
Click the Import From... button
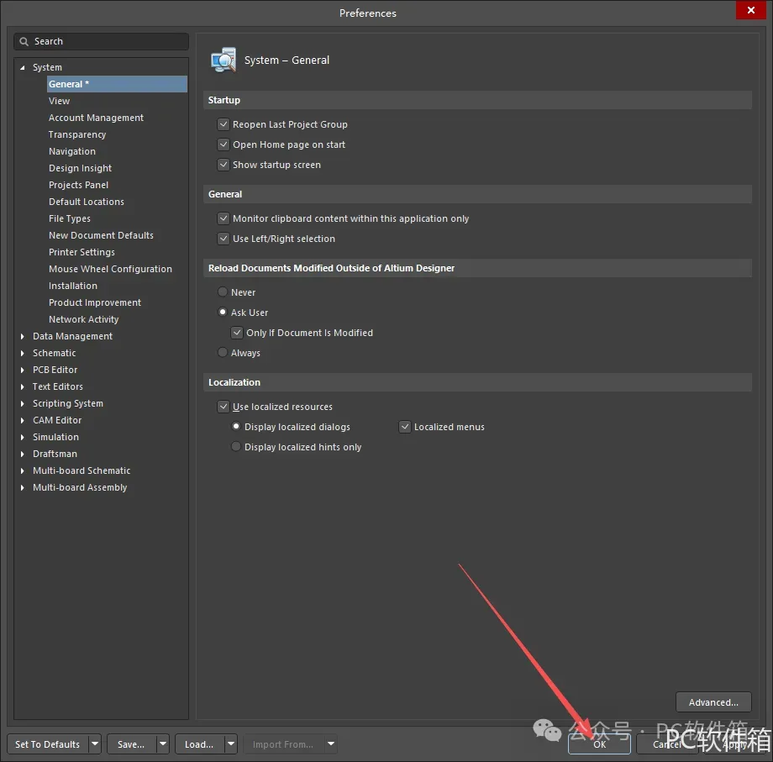coord(283,744)
